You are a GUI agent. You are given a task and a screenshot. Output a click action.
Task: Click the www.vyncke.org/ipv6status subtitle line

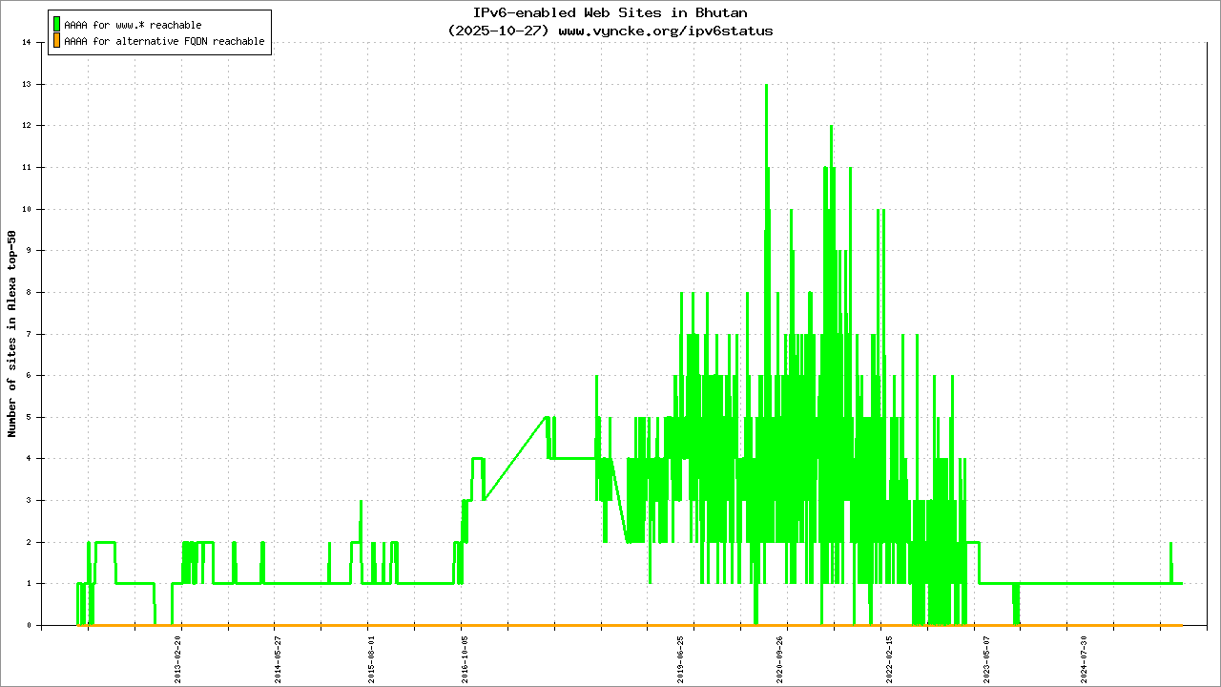point(610,31)
